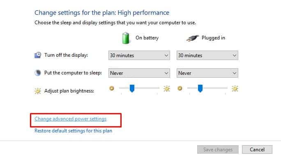The image size is (281, 162).
Task: Click the dim sun icon under Plugged in
Action: coord(180,88)
